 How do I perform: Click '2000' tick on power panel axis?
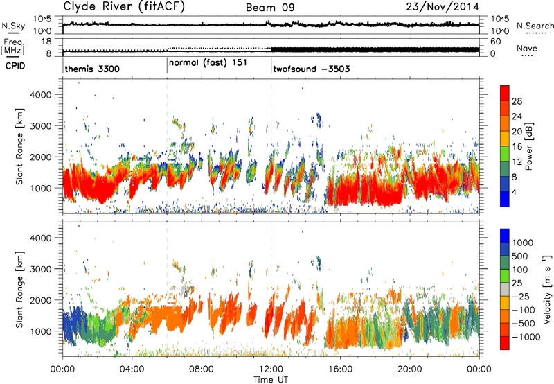40,157
